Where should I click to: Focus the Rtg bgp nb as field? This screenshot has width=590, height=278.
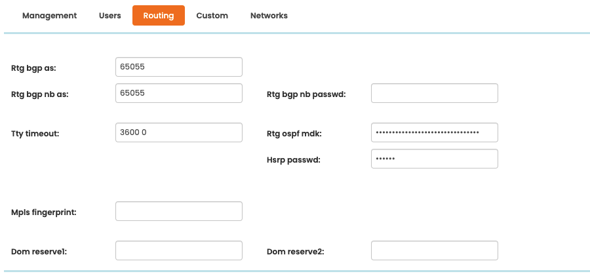pyautogui.click(x=178, y=93)
